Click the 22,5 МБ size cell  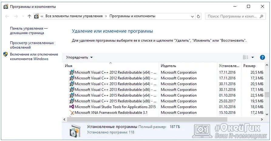(x=257, y=95)
